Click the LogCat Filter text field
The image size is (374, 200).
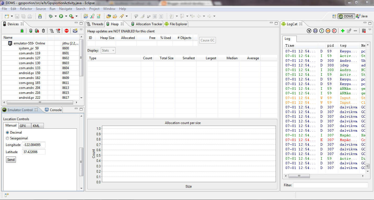click(330, 185)
